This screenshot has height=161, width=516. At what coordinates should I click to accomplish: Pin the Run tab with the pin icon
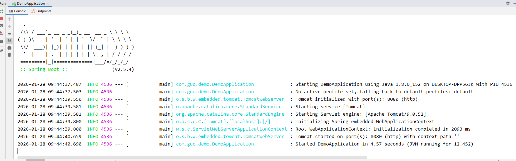[x=1, y=51]
